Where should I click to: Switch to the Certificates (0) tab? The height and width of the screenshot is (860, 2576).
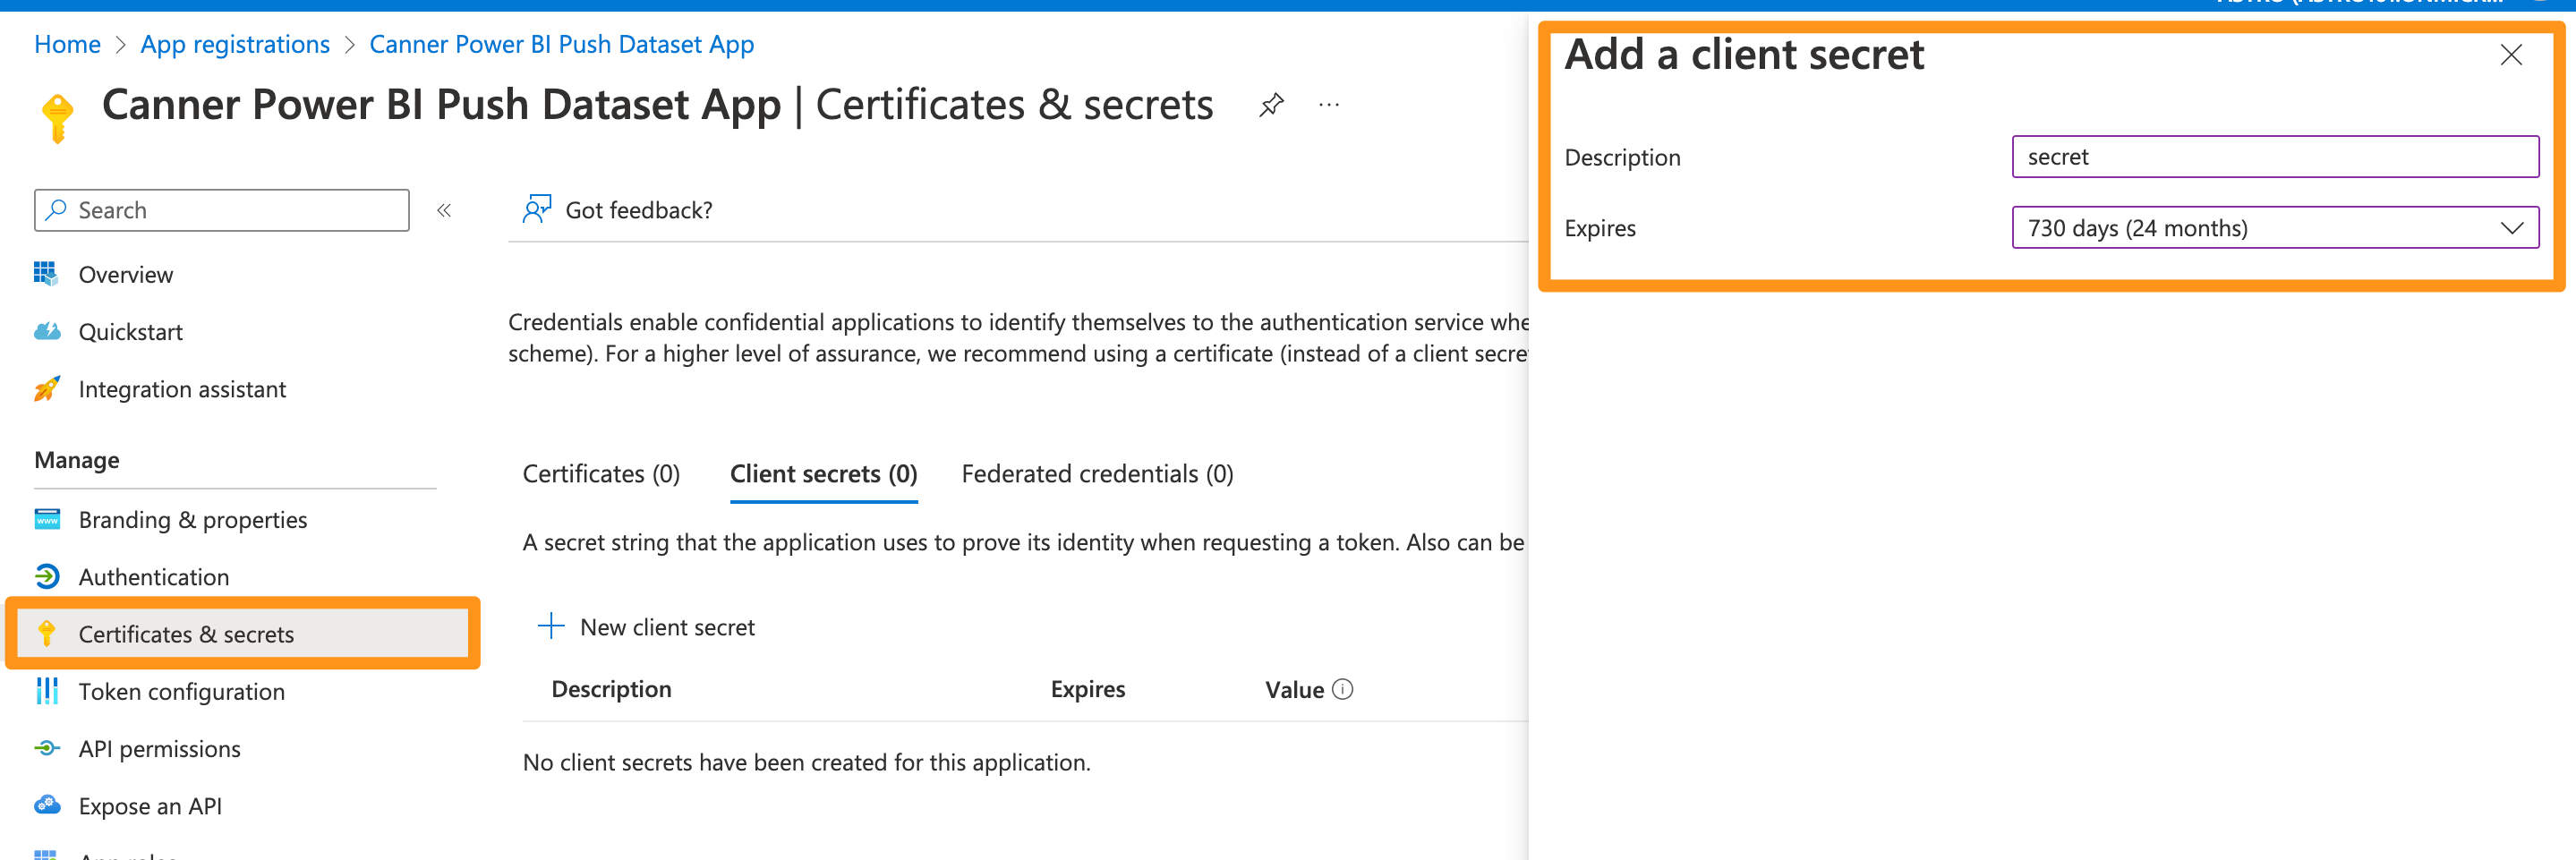point(601,474)
